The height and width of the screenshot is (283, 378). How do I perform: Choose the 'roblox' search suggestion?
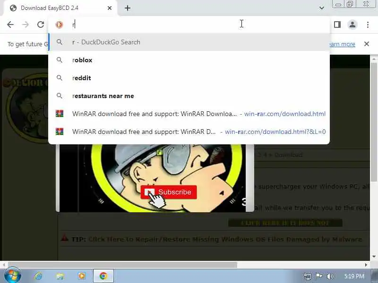click(x=189, y=60)
